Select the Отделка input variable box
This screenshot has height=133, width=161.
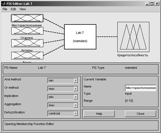27,31
